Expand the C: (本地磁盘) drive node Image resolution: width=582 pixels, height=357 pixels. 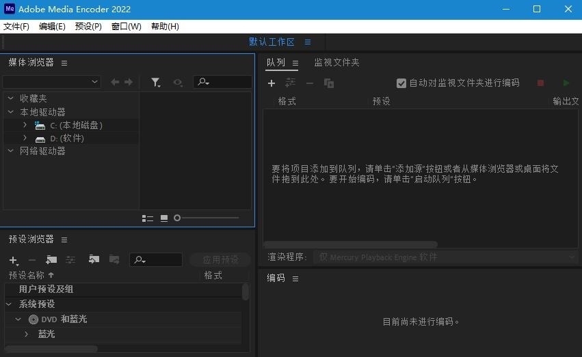coord(25,125)
